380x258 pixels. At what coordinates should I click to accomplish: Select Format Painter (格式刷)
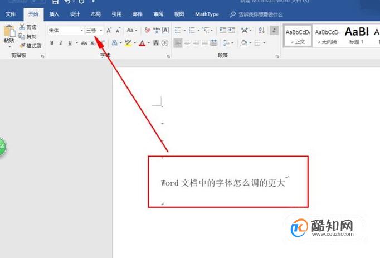(30, 46)
